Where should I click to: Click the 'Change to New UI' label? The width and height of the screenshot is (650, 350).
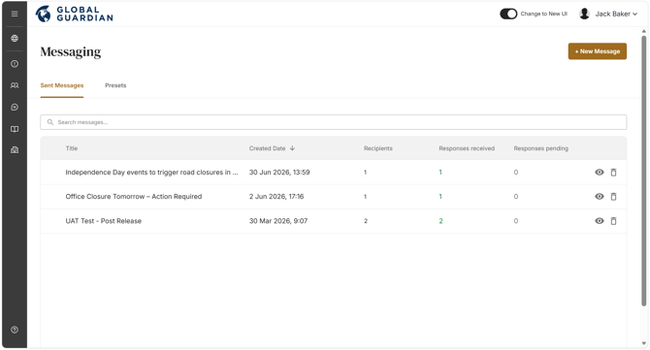point(543,14)
